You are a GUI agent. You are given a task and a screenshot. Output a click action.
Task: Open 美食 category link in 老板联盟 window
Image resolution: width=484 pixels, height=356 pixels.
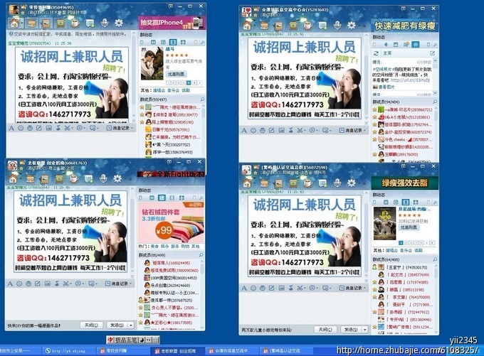point(154,247)
